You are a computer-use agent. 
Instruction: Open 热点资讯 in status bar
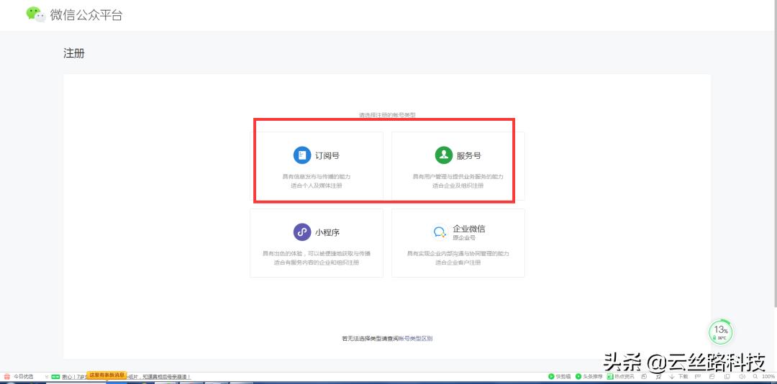click(x=620, y=377)
